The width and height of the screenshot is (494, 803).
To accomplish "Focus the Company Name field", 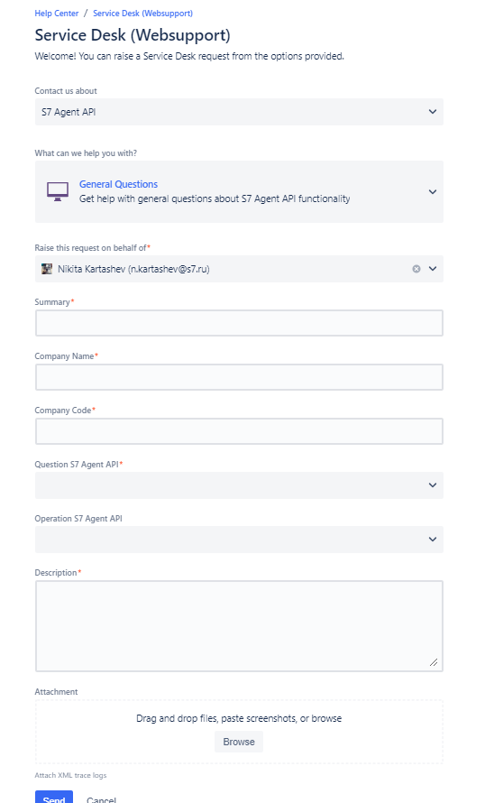I will click(x=239, y=377).
